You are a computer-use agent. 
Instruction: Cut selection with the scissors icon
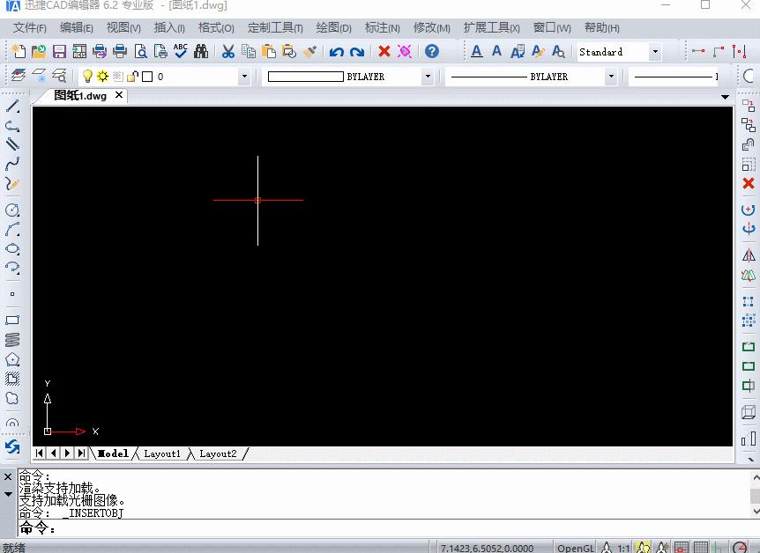click(227, 51)
